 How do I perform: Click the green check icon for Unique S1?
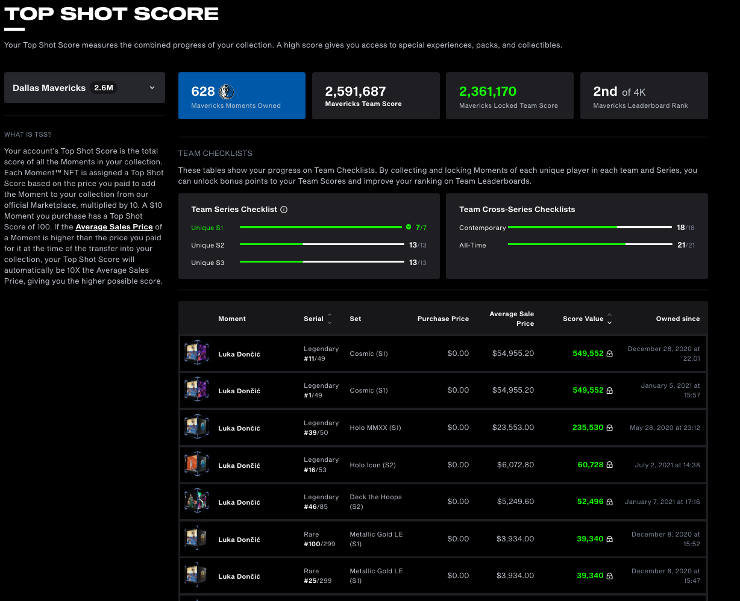tap(409, 227)
